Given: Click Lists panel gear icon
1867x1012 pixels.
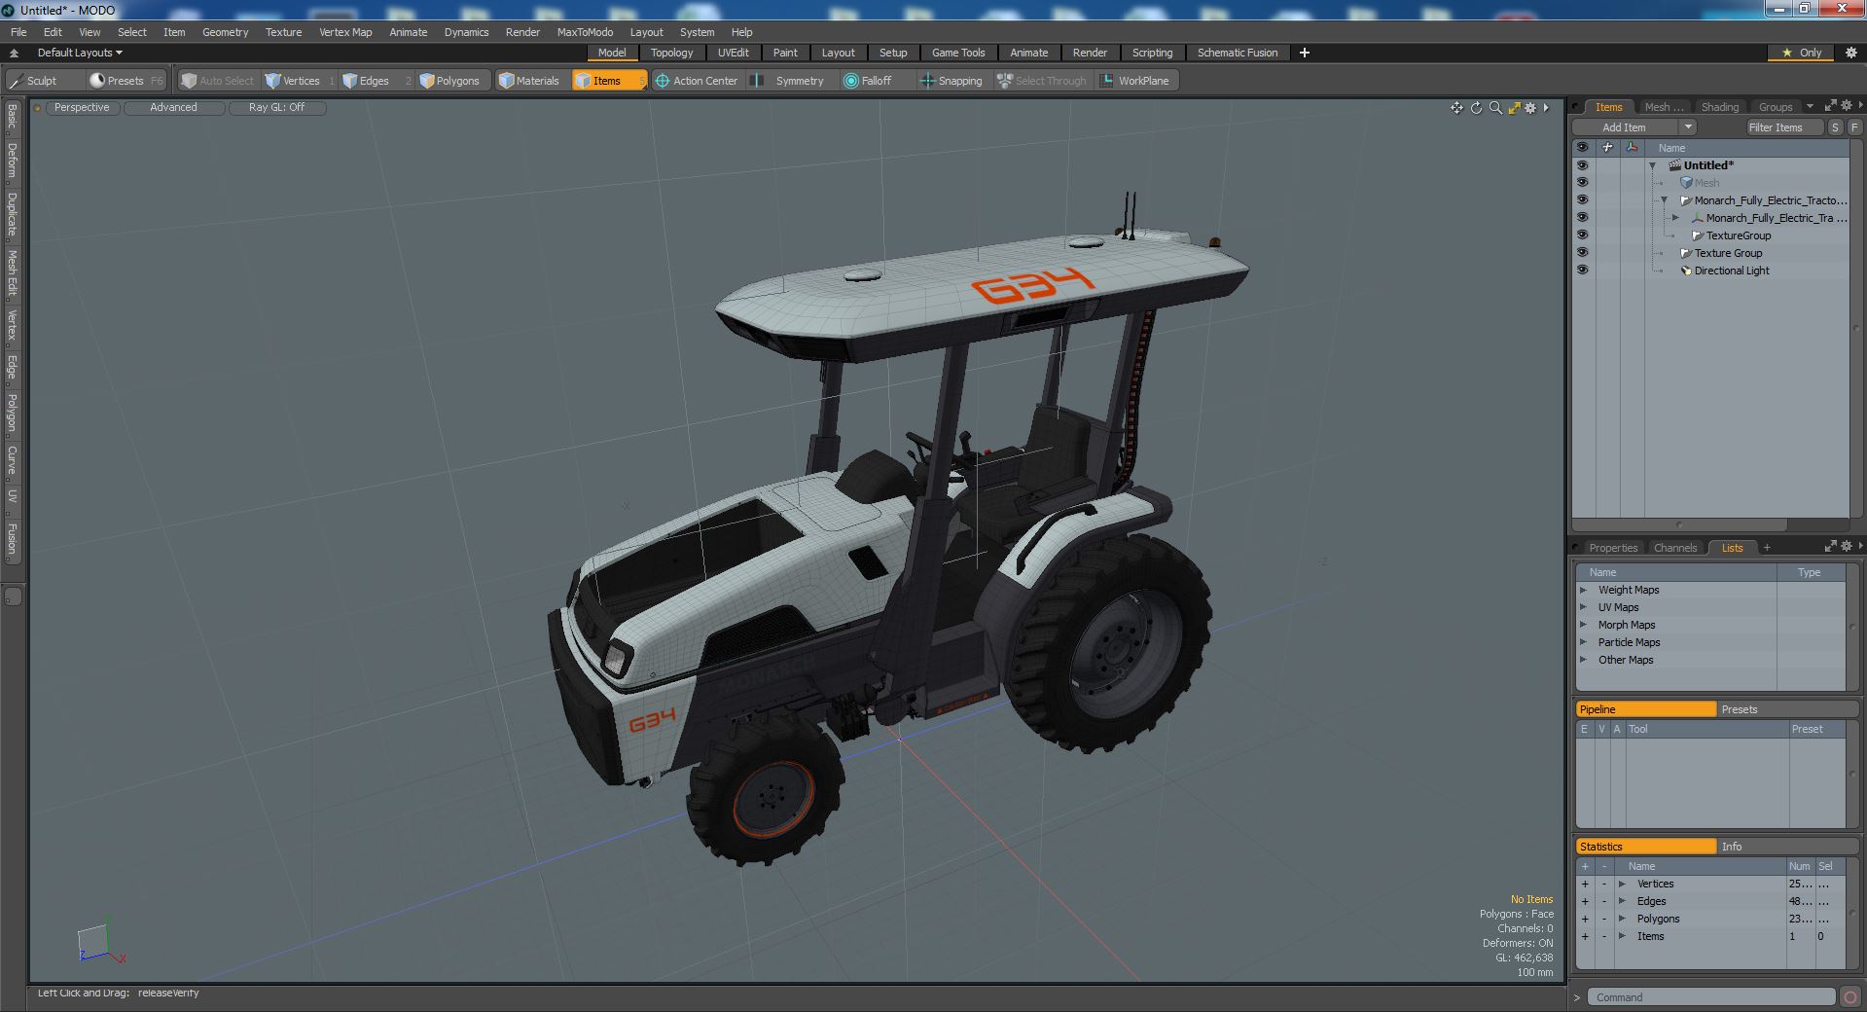Looking at the screenshot, I should point(1846,546).
